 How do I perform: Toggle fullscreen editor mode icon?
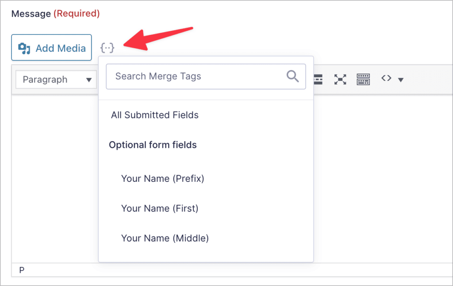(340, 79)
